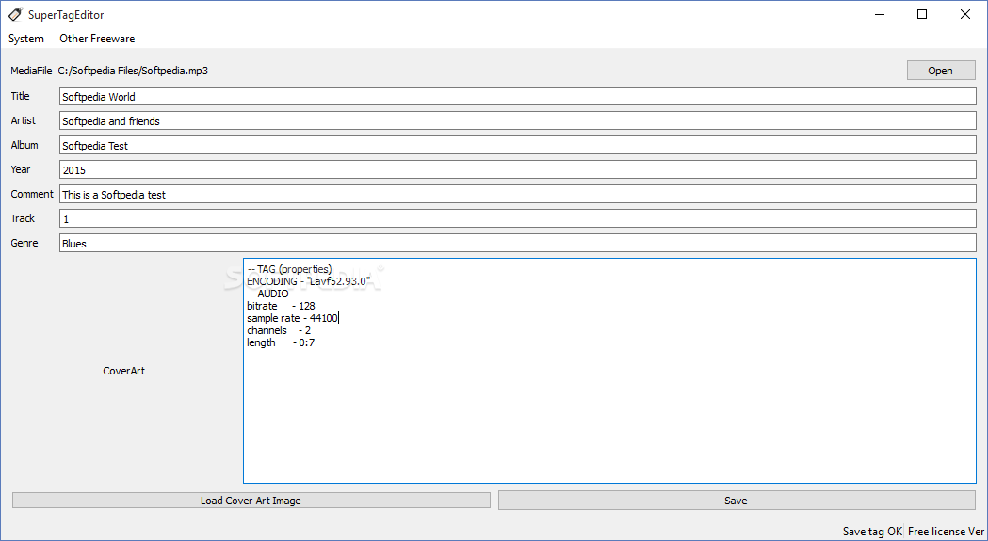The width and height of the screenshot is (988, 541).
Task: Click the Album field showing Softpedia Test
Action: 518,146
